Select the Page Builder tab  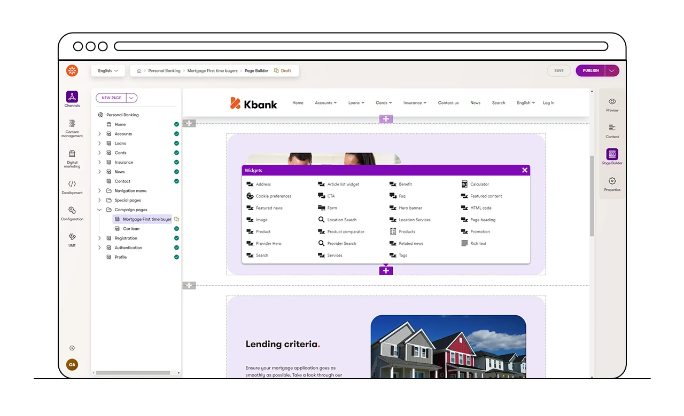(612, 155)
